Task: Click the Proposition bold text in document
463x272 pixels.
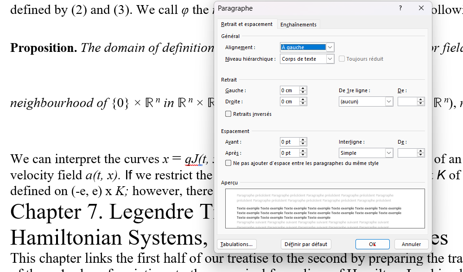Action: 44,48
